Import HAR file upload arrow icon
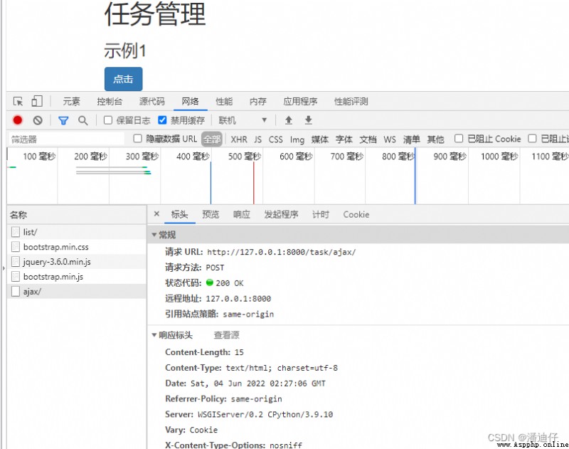The image size is (569, 449). 289,120
